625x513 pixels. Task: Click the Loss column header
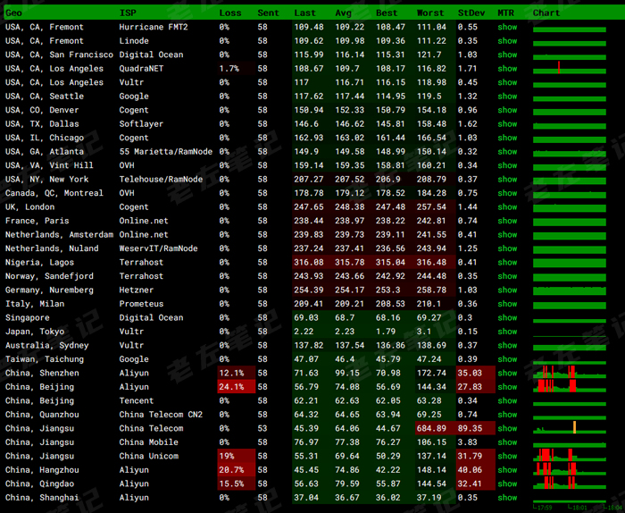230,13
